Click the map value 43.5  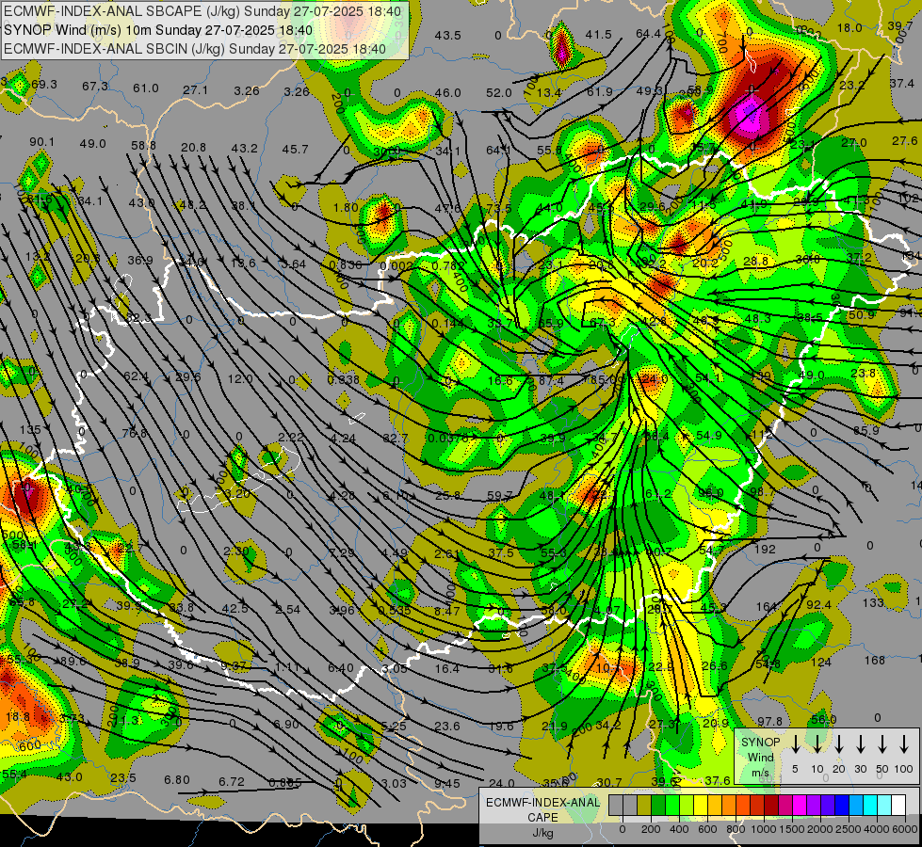click(x=448, y=35)
